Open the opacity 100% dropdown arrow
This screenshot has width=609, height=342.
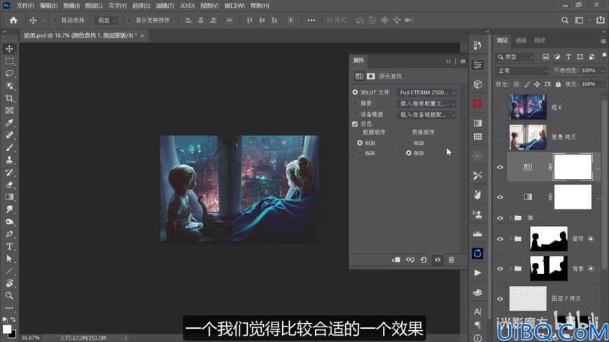click(603, 71)
